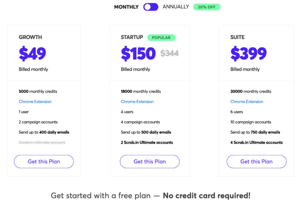Click the struck-through Scrab.in Ultimate account text
300x206 pixels.
42,142
